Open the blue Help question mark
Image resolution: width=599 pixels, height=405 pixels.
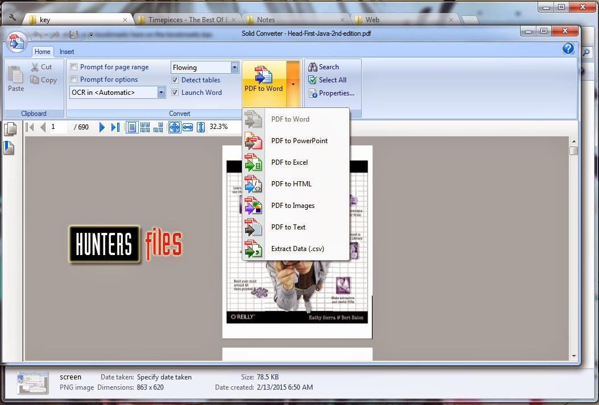pyautogui.click(x=568, y=48)
